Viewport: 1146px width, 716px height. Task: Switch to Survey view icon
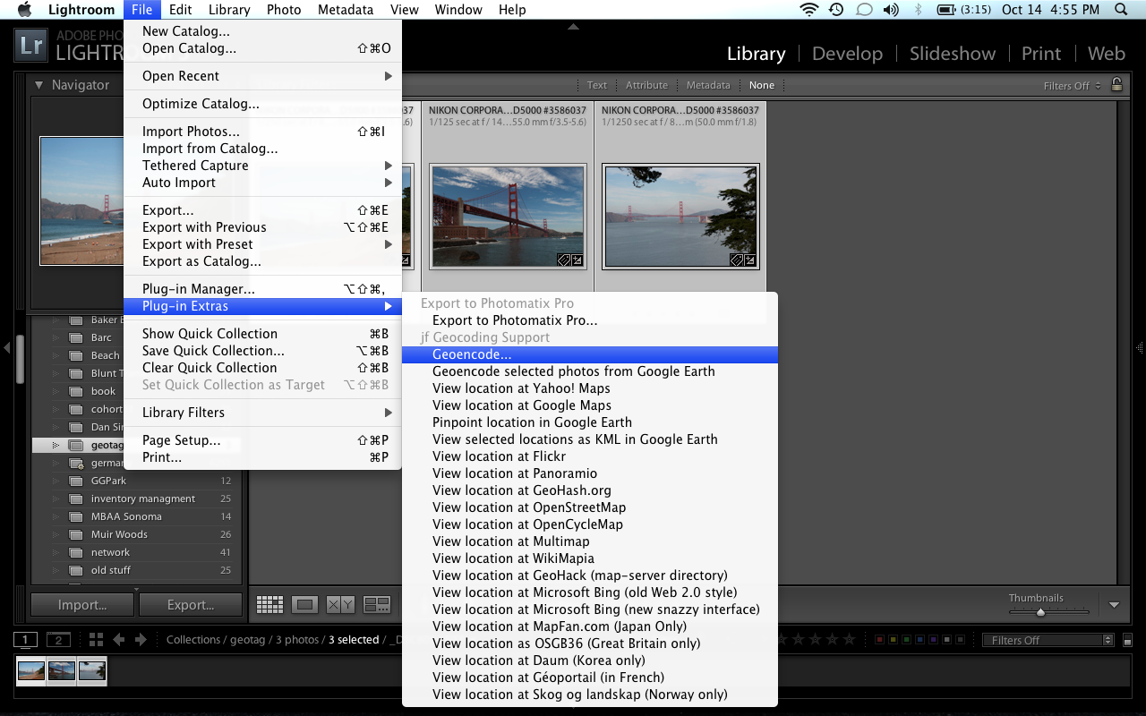click(377, 605)
